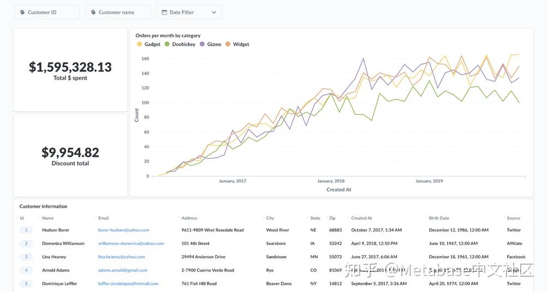Click the orange Widget legend color dot
The image size is (548, 292).
[228, 44]
